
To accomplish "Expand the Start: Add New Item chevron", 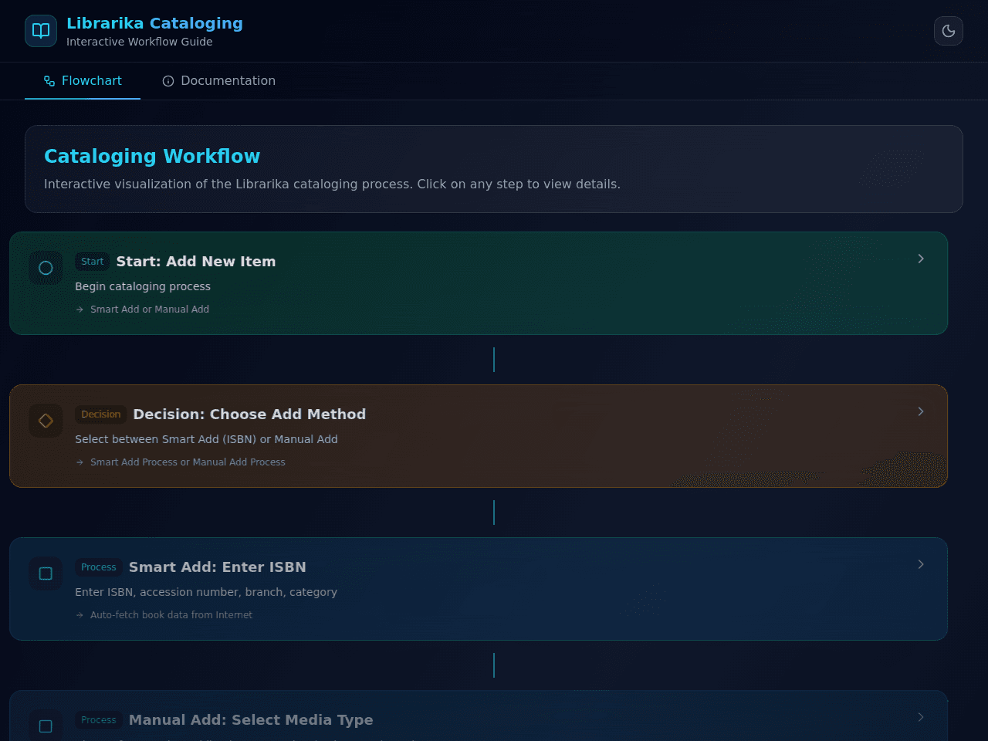I will pyautogui.click(x=921, y=259).
